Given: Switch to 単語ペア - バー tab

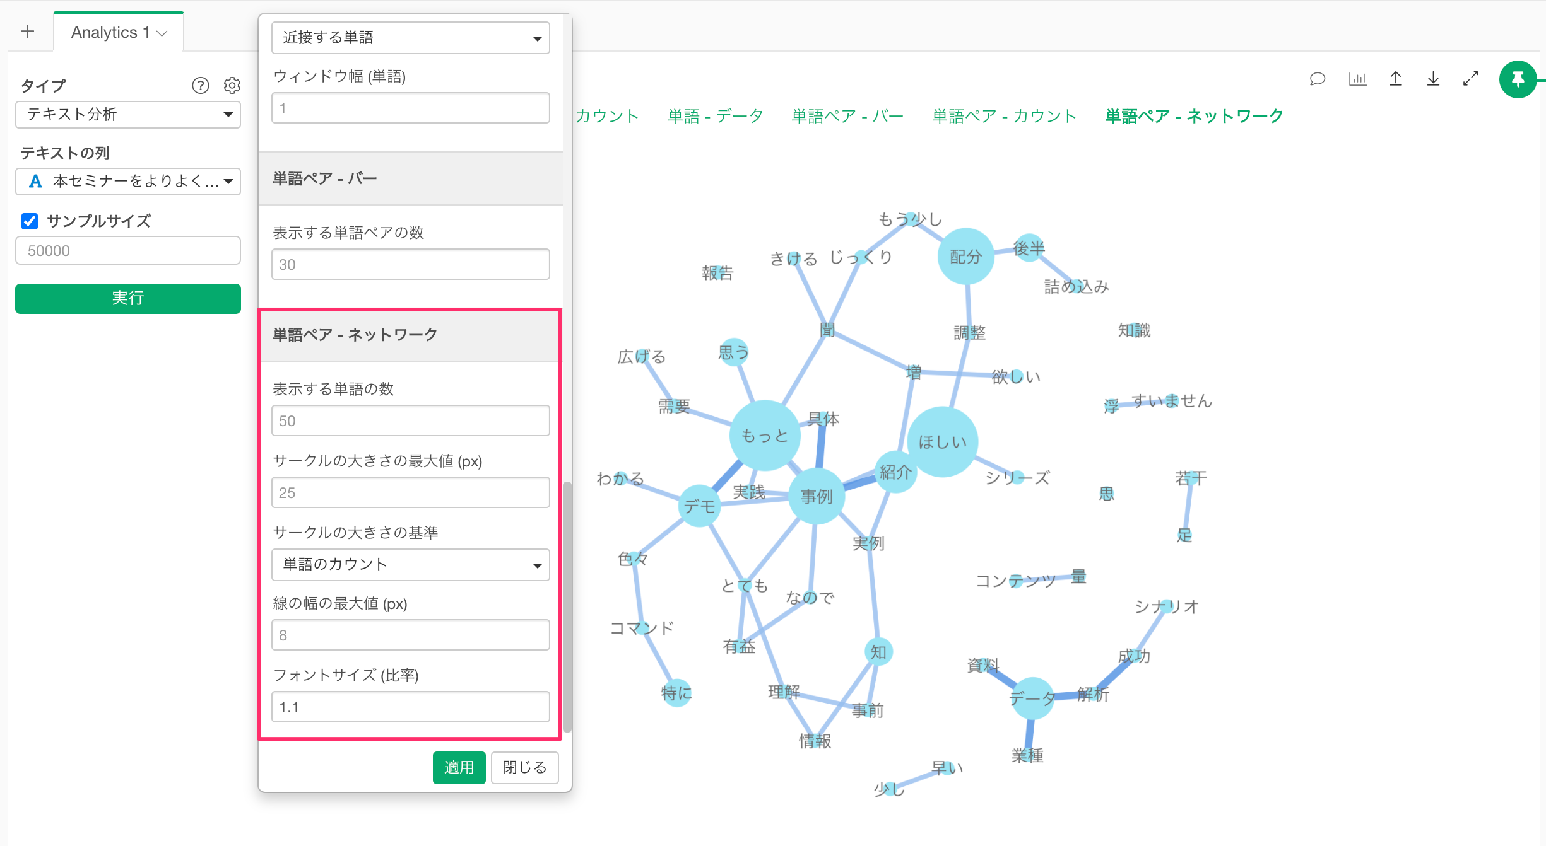Looking at the screenshot, I should [847, 116].
